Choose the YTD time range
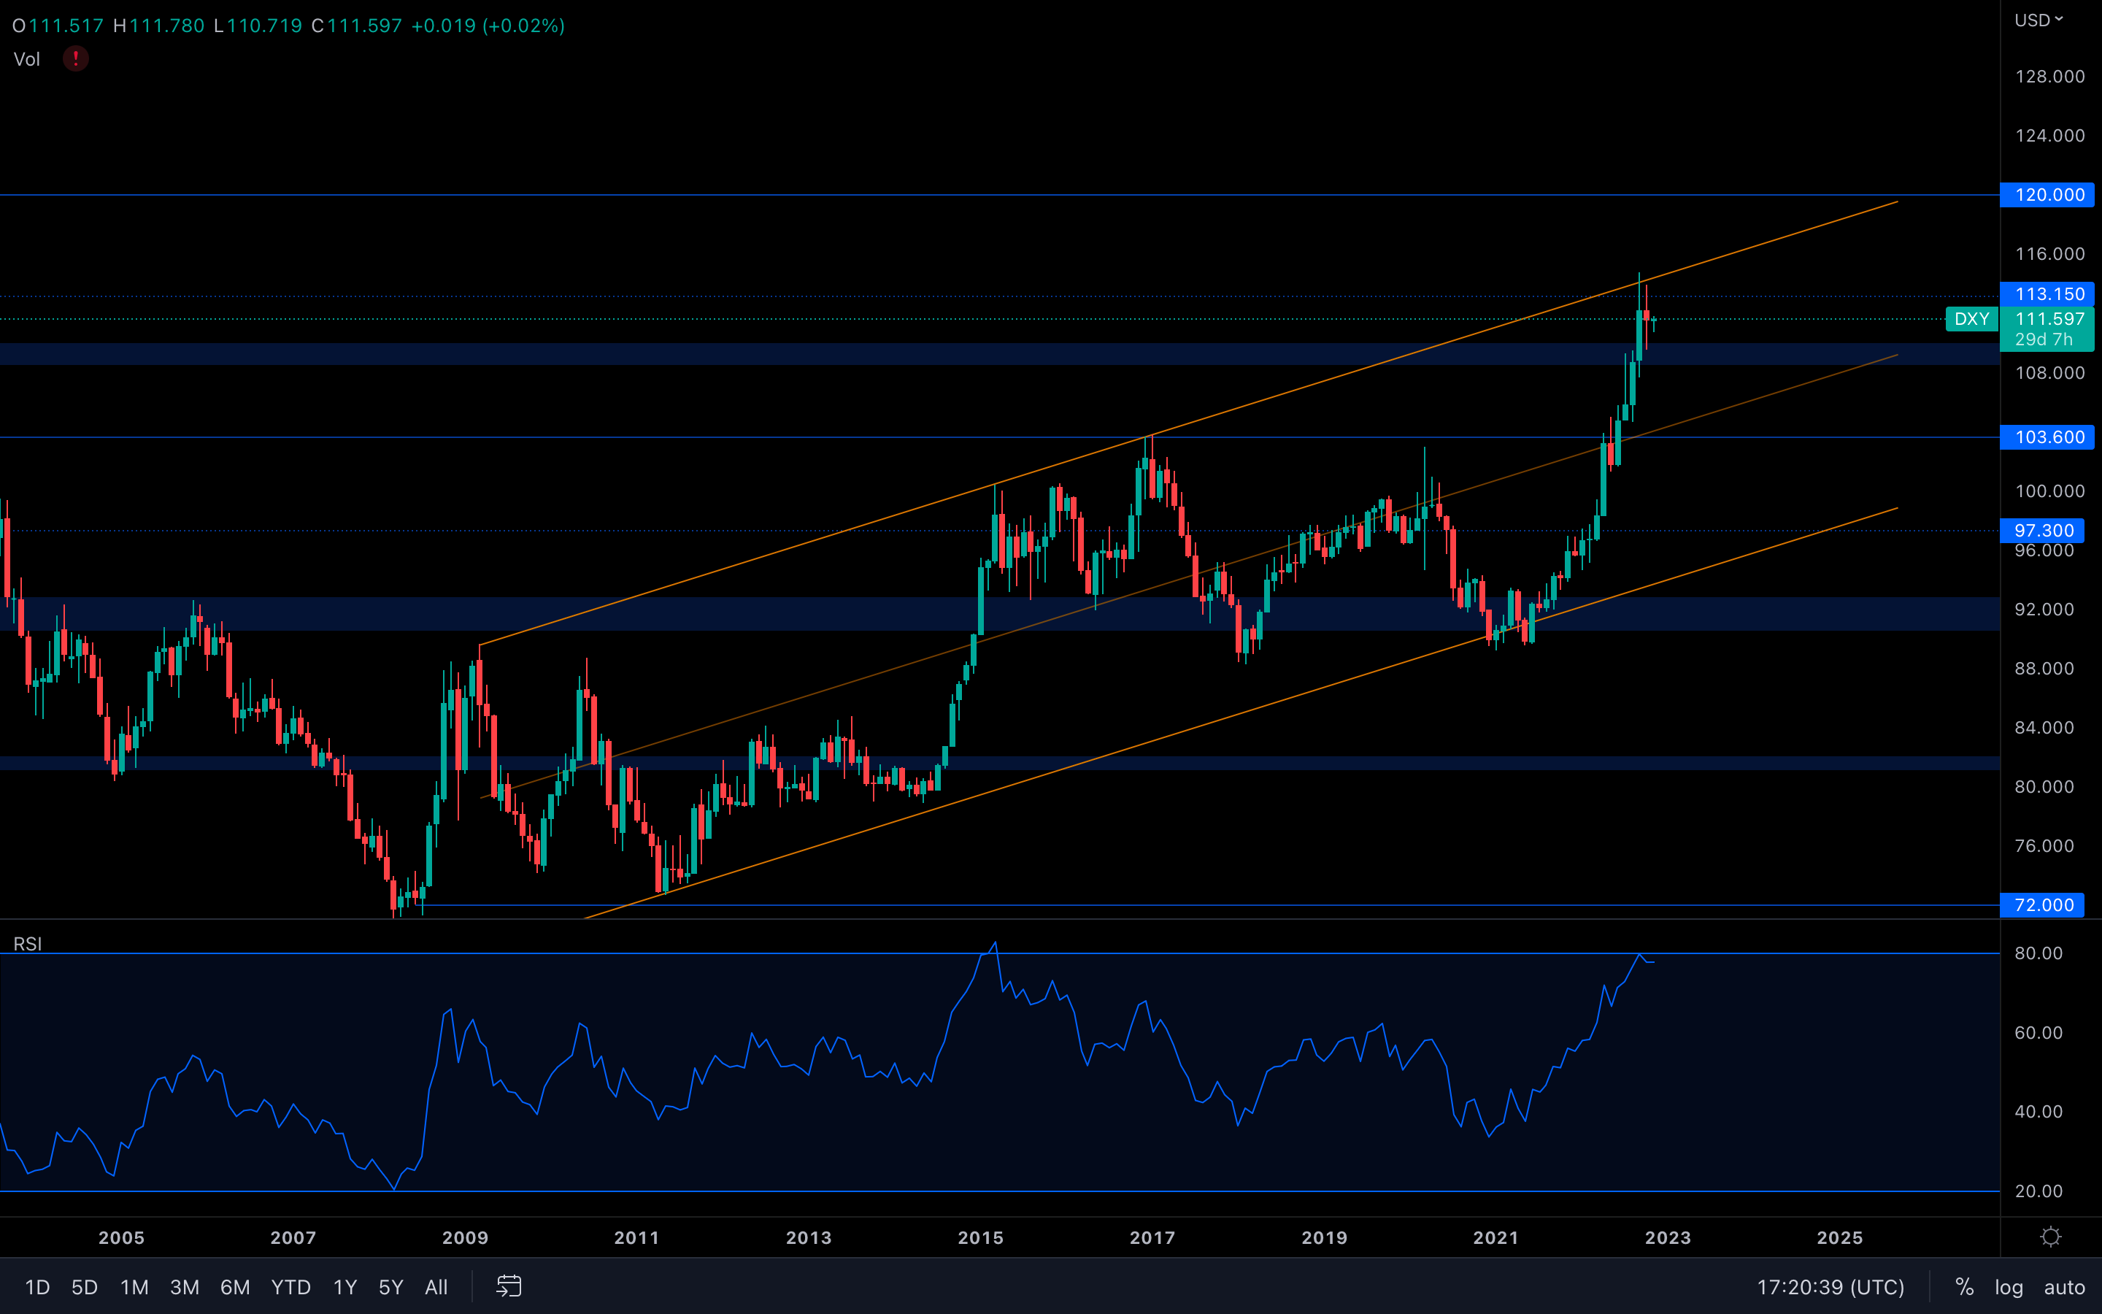 pos(290,1287)
